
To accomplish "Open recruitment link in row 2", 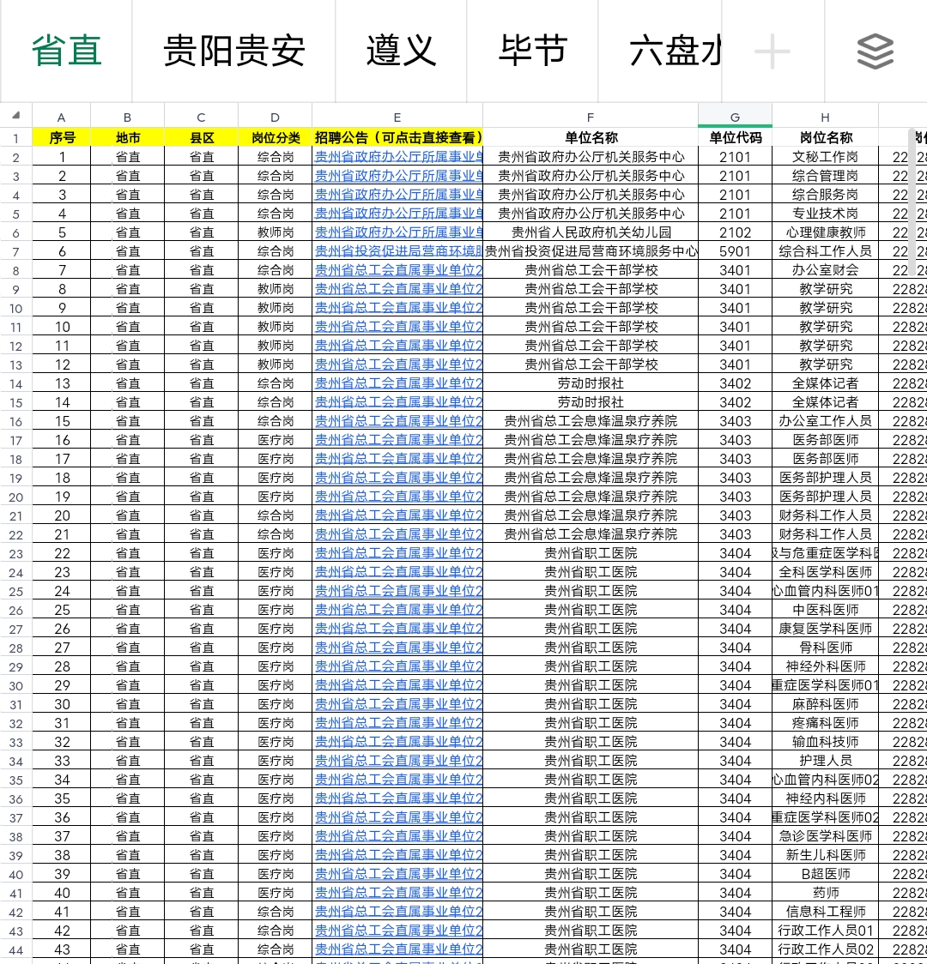I will coord(398,157).
